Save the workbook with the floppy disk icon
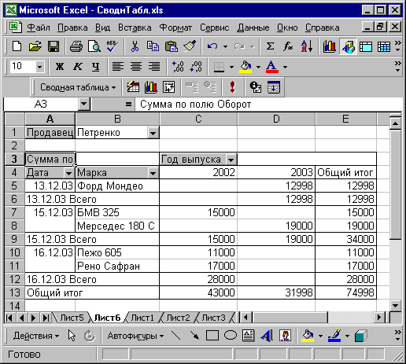This screenshot has height=364, width=406. pos(54,46)
